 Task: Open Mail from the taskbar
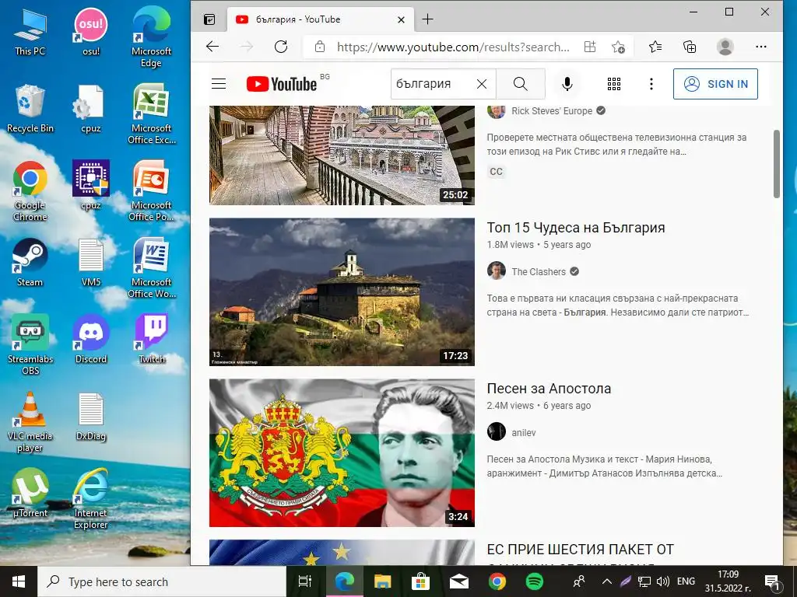(x=459, y=581)
